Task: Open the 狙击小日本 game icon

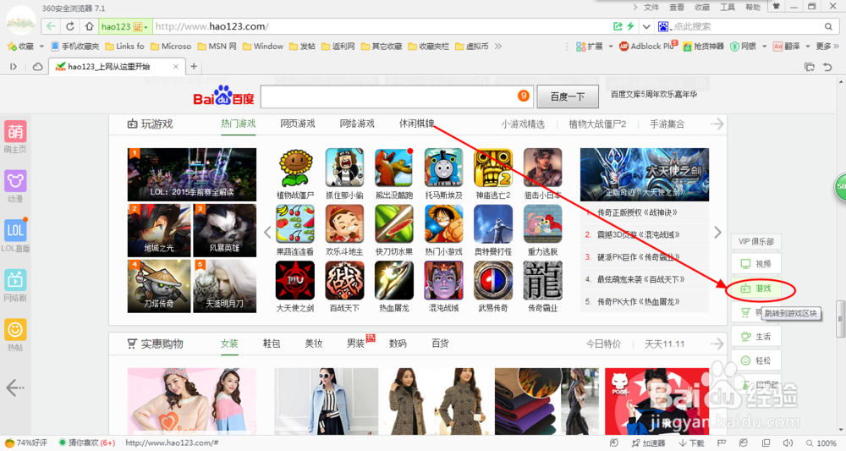Action: pos(543,168)
